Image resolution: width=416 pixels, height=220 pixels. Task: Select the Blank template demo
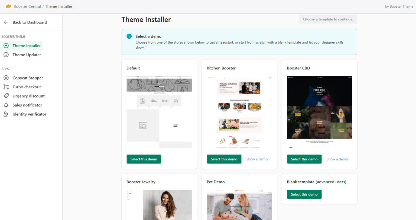[x=304, y=194]
